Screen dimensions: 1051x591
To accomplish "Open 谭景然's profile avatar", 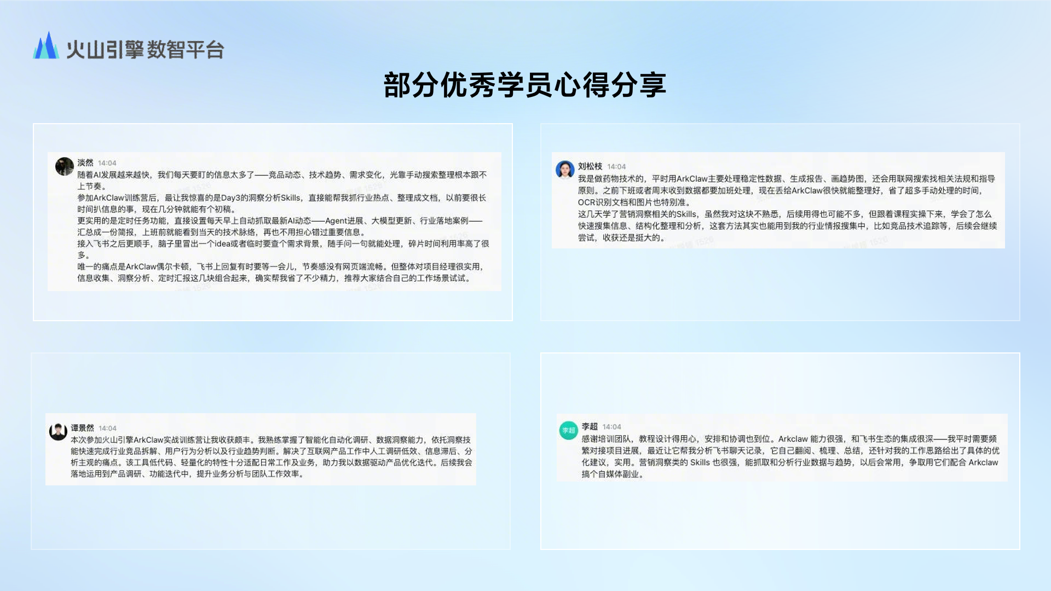I will pyautogui.click(x=58, y=431).
